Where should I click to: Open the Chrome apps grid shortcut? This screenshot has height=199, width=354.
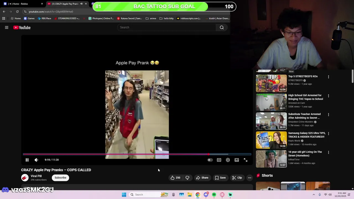[4, 19]
